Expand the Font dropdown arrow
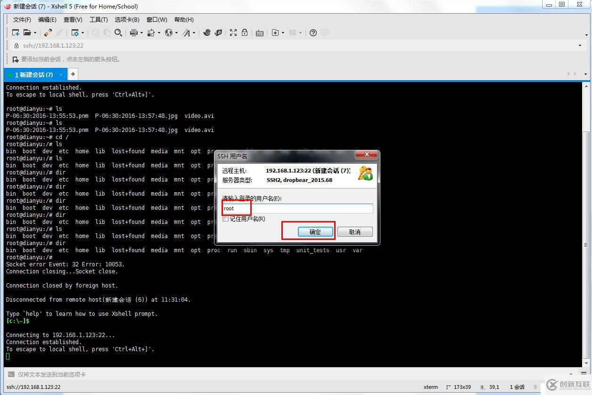This screenshot has height=395, width=592. pos(194,33)
